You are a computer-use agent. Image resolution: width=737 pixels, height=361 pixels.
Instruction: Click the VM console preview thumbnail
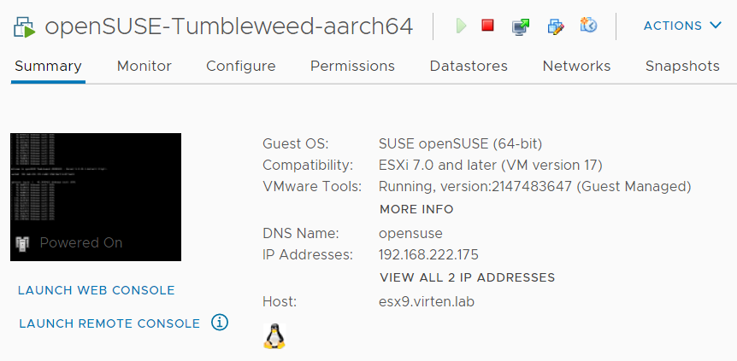click(x=96, y=197)
